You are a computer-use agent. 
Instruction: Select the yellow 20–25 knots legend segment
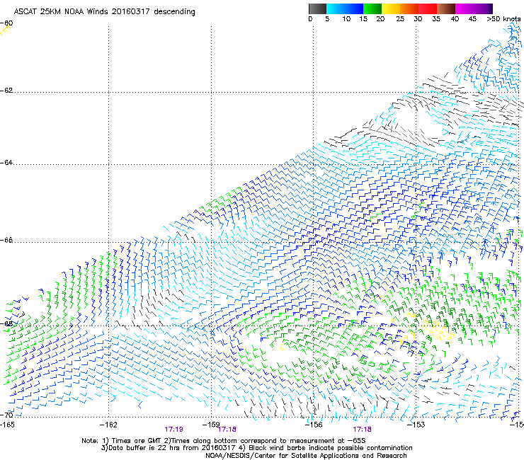(x=391, y=8)
